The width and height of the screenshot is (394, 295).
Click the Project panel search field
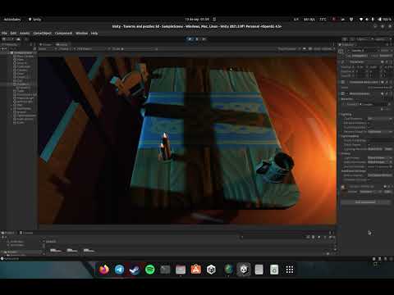pos(273,237)
